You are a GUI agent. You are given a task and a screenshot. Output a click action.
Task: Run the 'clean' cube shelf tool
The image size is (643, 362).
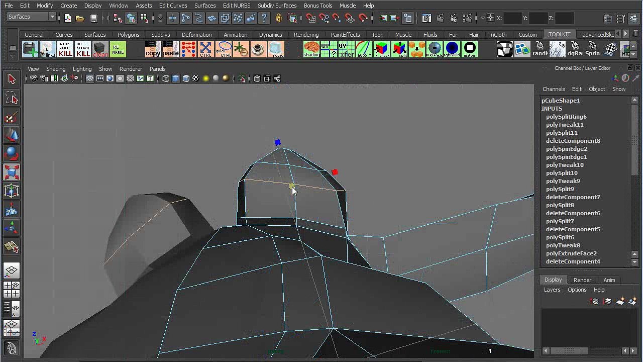[100, 49]
